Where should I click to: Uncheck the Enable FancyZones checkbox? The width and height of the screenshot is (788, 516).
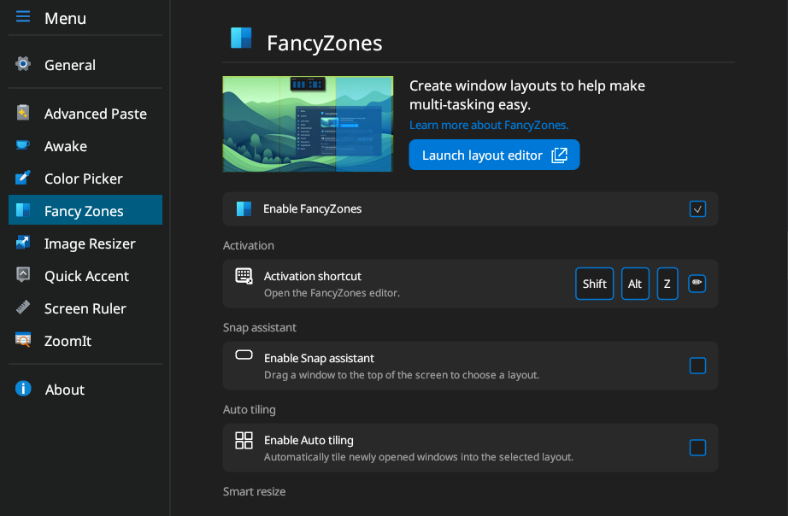(697, 209)
